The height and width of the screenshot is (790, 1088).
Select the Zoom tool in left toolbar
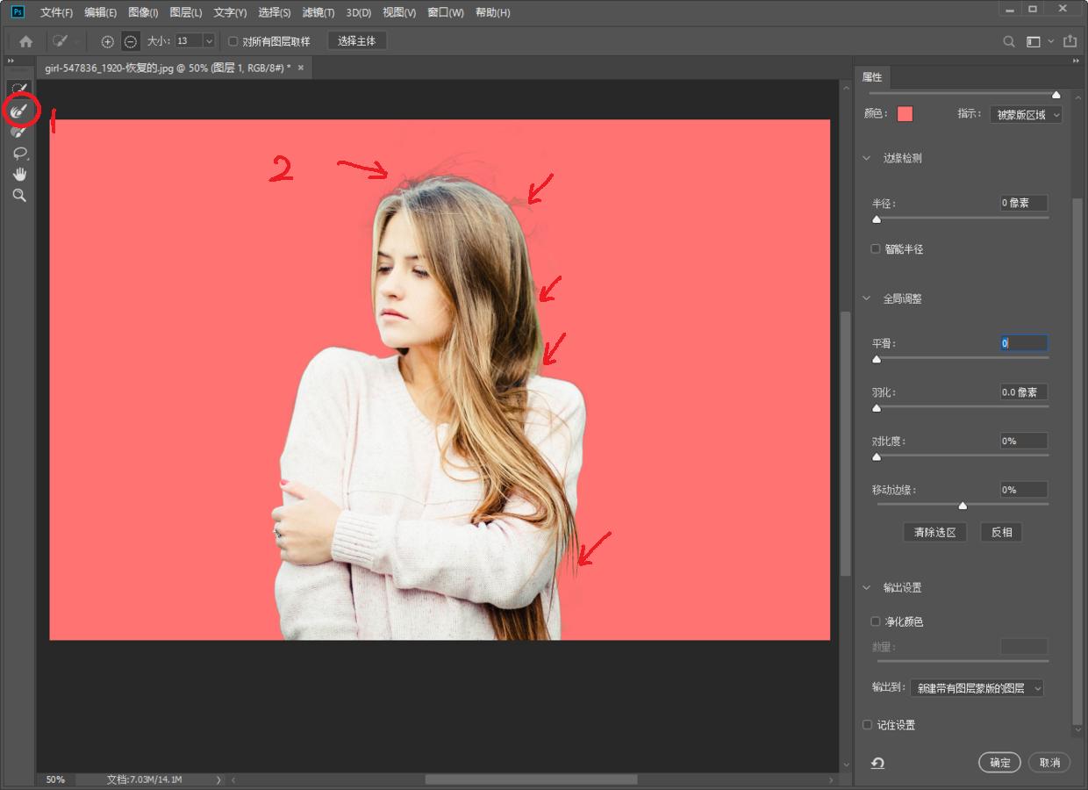18,195
